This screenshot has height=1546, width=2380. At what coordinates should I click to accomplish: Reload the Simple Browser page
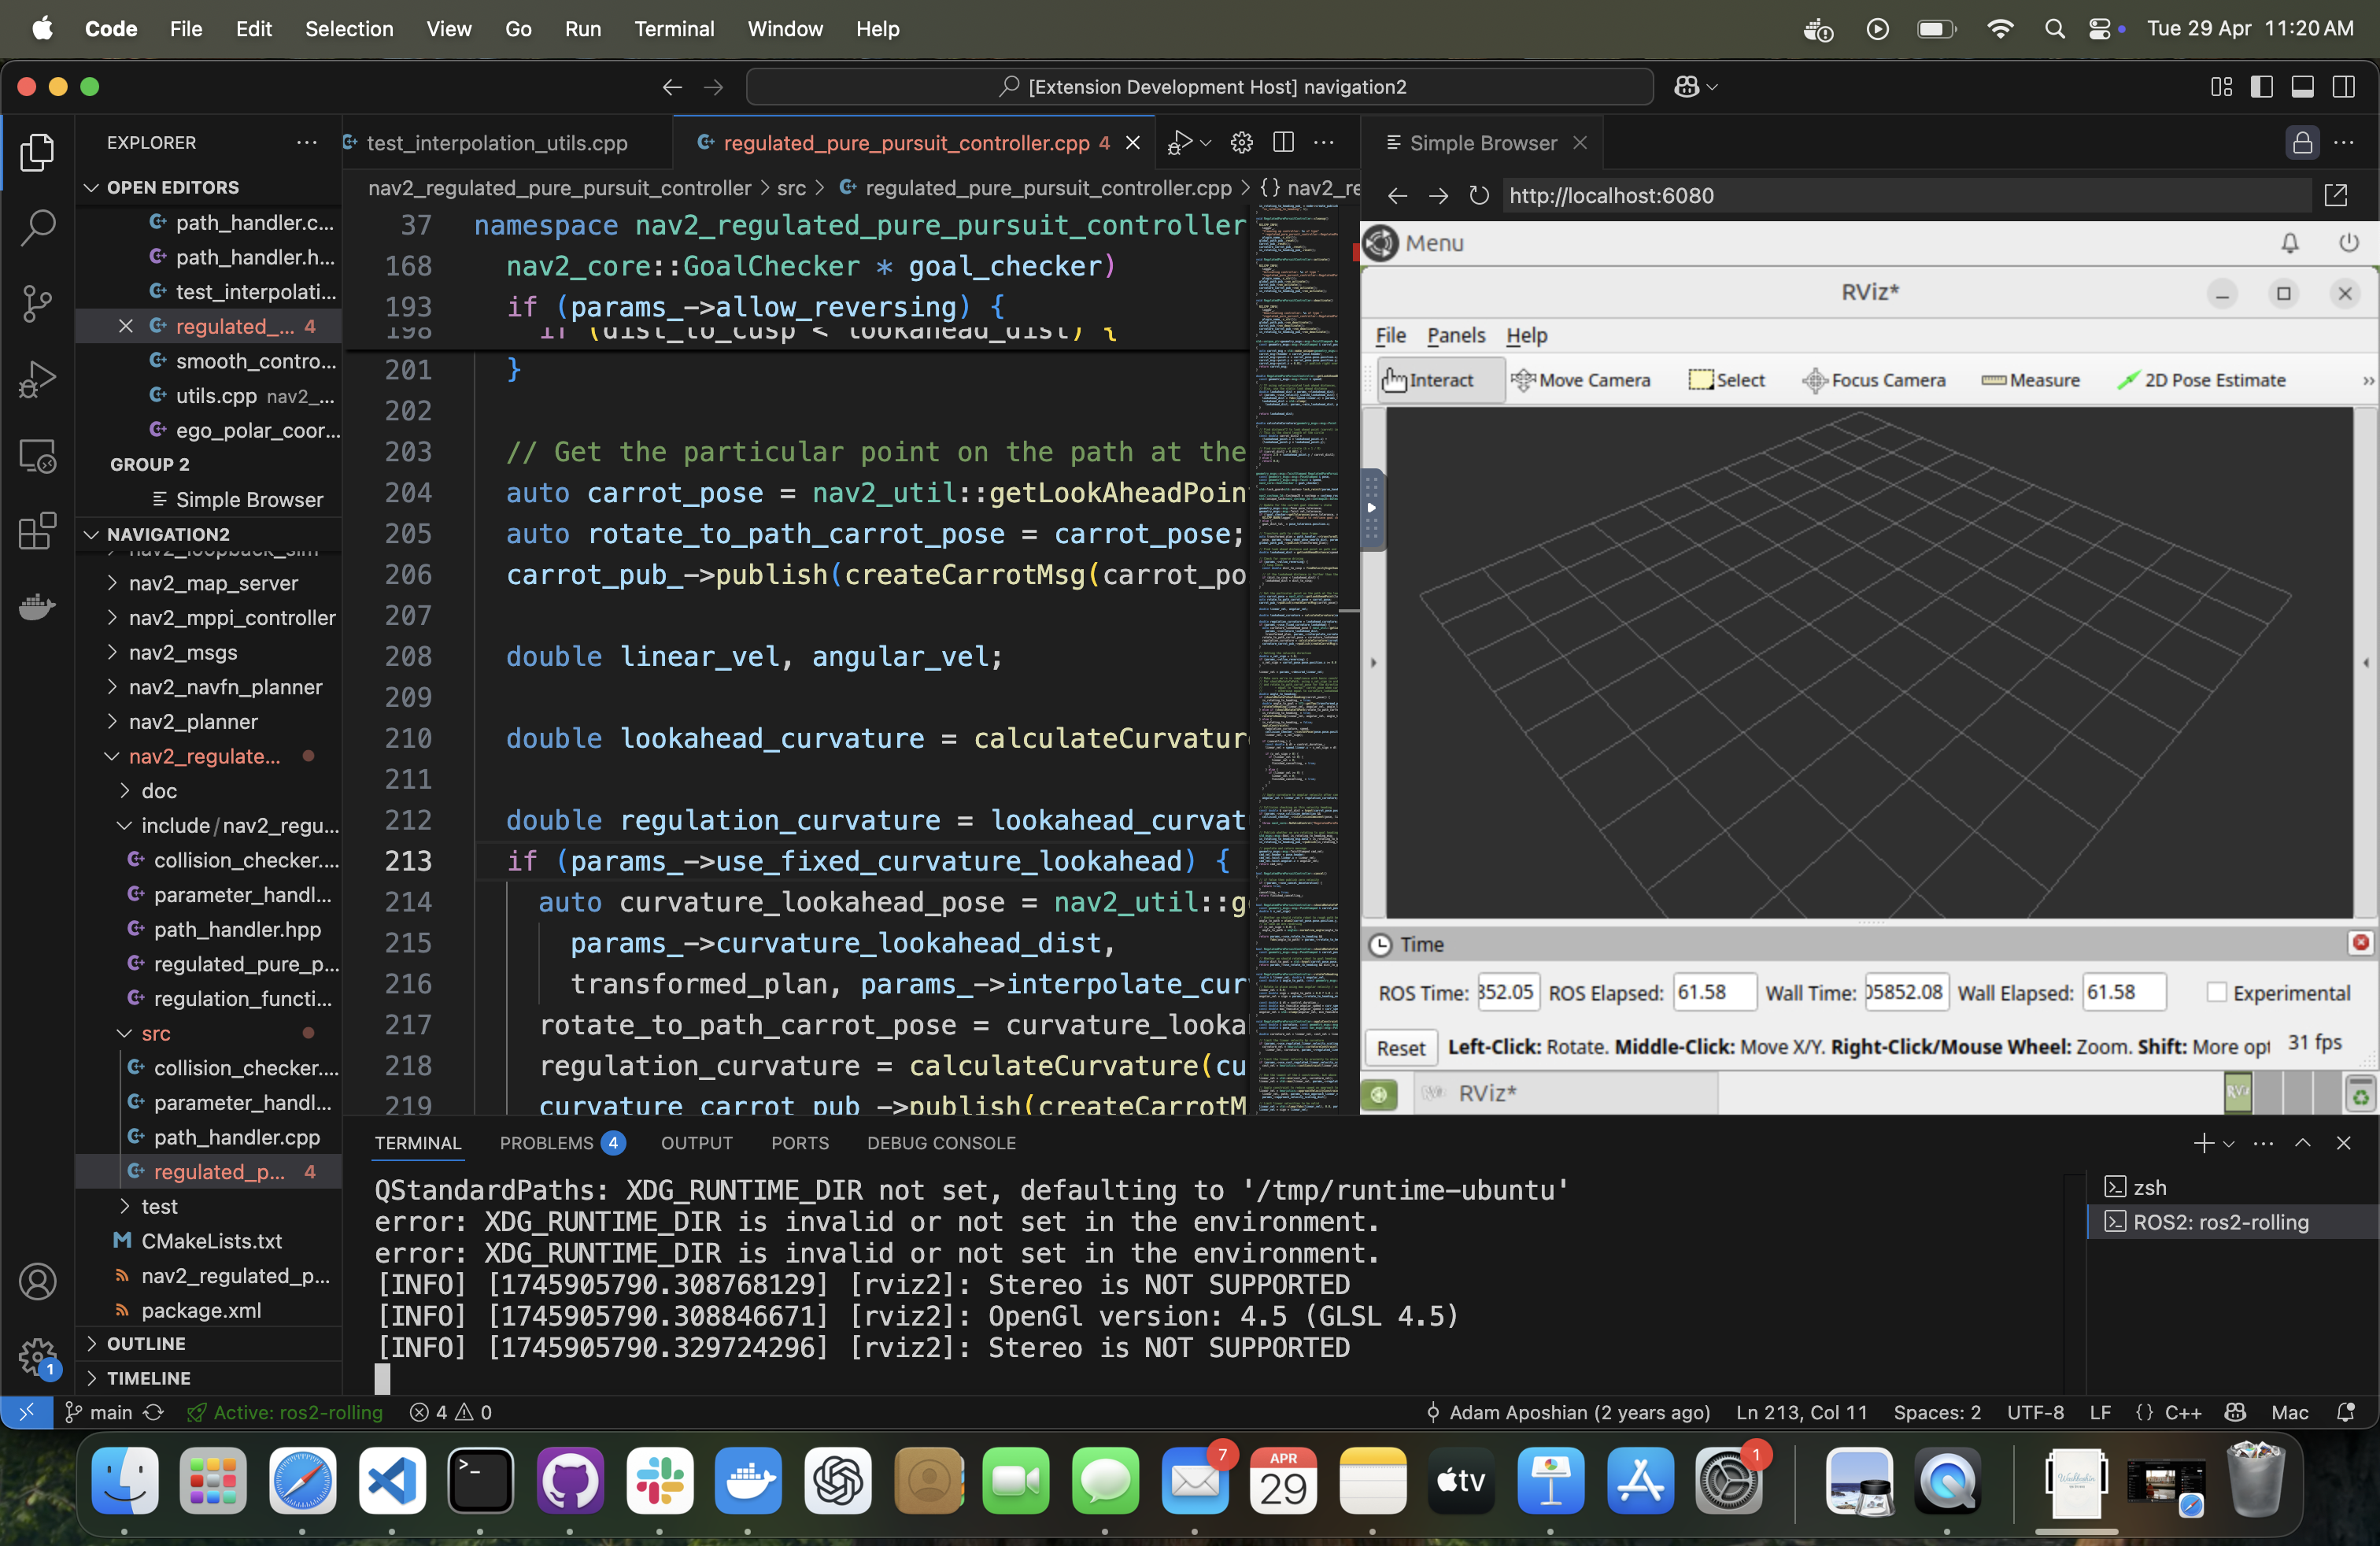pyautogui.click(x=1478, y=196)
